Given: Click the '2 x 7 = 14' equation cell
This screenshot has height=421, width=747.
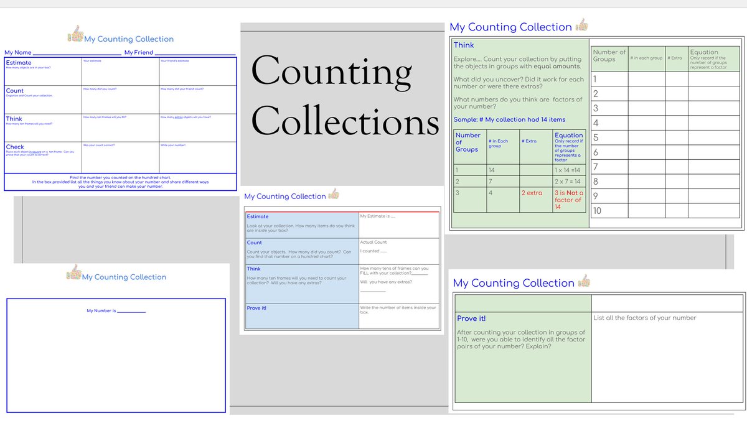Looking at the screenshot, I should point(570,182).
